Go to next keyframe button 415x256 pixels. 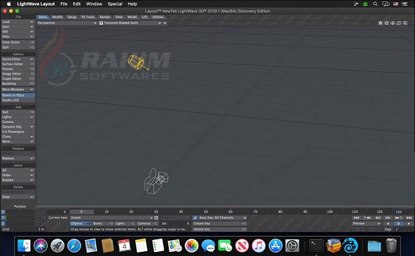[x=398, y=218]
